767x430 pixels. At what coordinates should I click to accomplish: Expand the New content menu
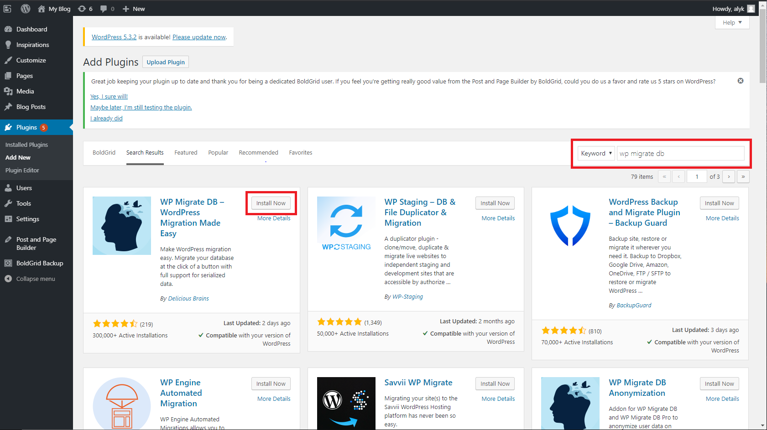click(x=134, y=9)
